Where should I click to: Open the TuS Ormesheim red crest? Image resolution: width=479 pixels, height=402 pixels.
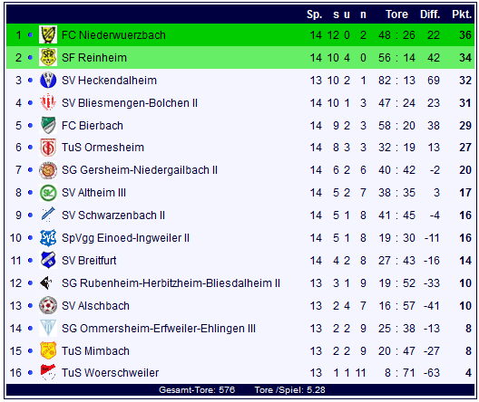[x=48, y=148]
